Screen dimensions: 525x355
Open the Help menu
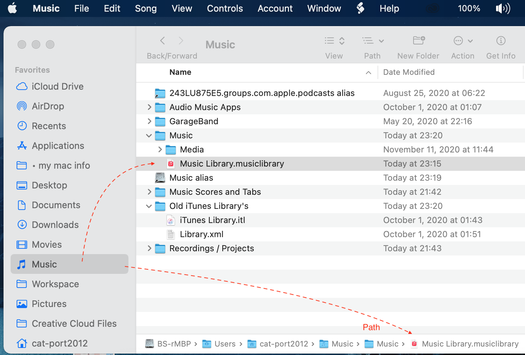[389, 8]
